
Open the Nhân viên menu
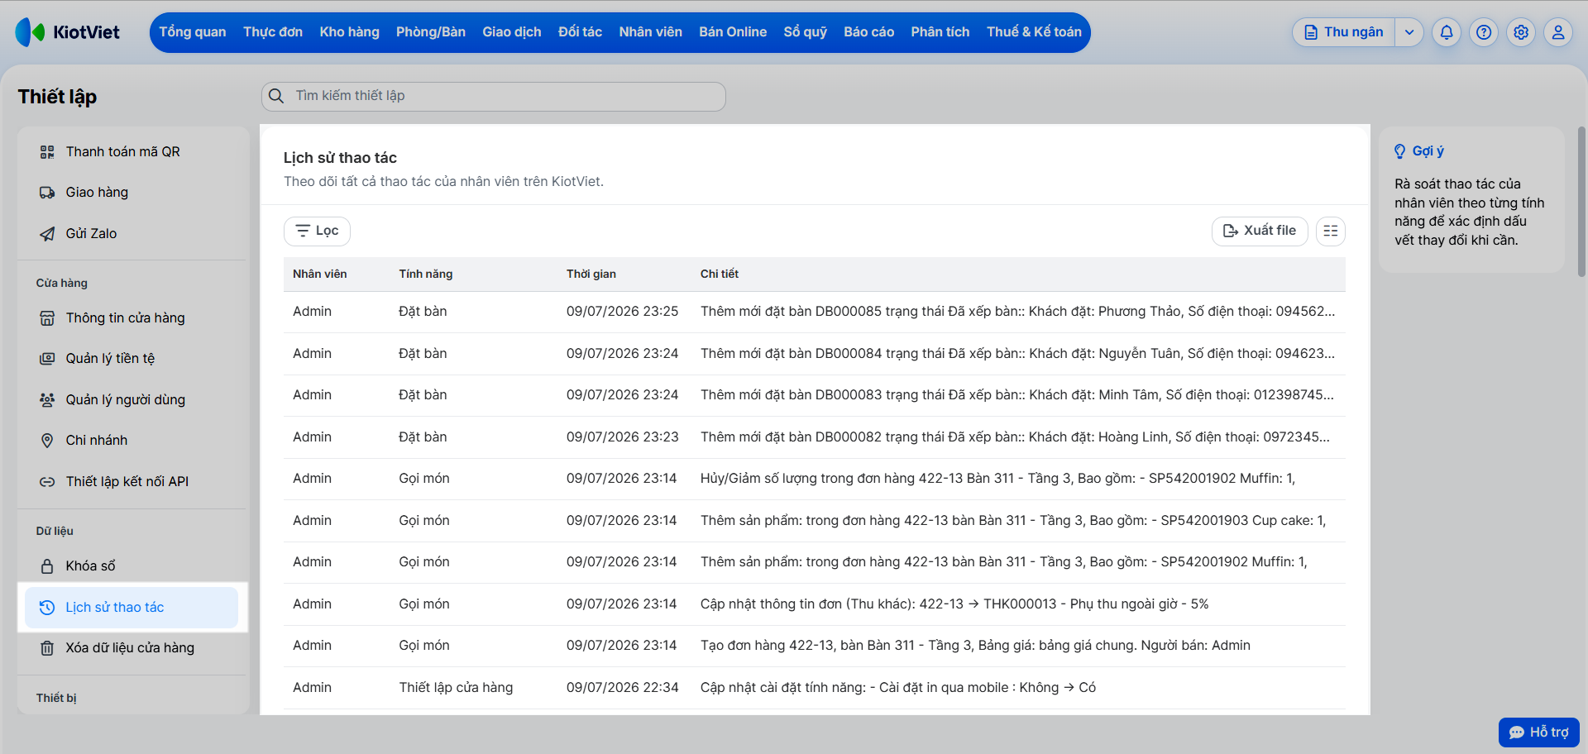651,32
